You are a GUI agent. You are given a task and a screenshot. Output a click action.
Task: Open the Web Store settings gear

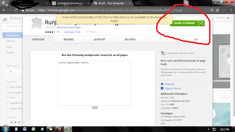point(228,18)
